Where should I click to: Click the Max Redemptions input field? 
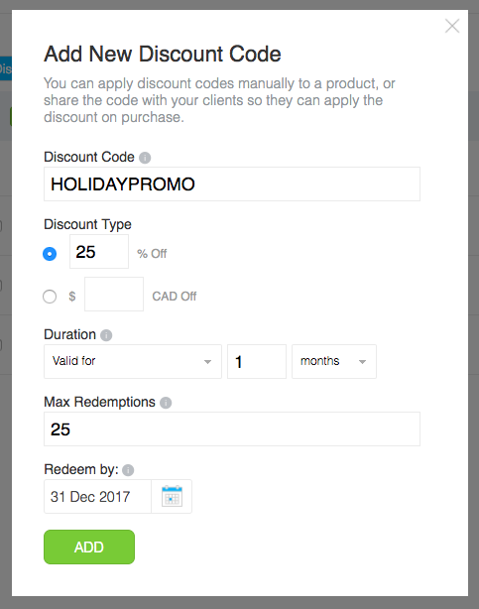(x=232, y=429)
